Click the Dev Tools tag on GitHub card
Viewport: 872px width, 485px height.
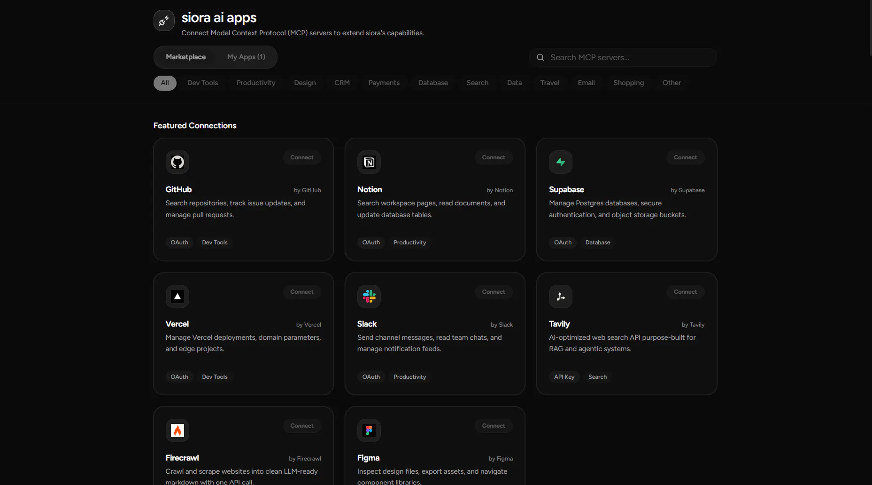tap(215, 242)
